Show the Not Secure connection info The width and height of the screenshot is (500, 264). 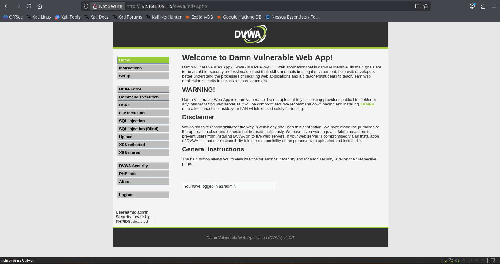(107, 6)
